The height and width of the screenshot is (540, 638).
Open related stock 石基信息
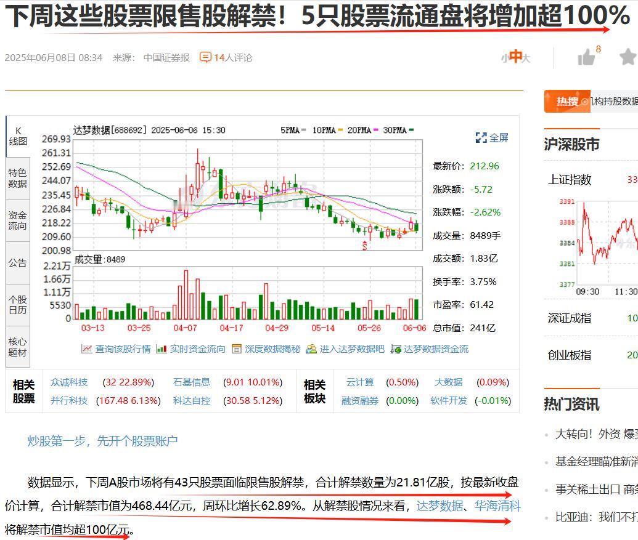coord(192,382)
